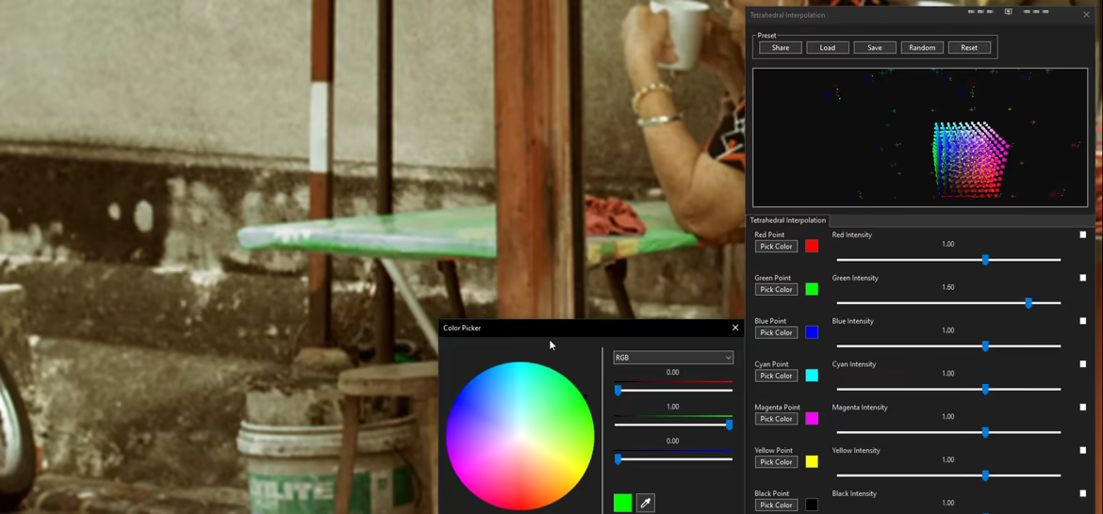This screenshot has height=514, width=1103.
Task: Close the Color Picker dialog
Action: pyautogui.click(x=735, y=328)
